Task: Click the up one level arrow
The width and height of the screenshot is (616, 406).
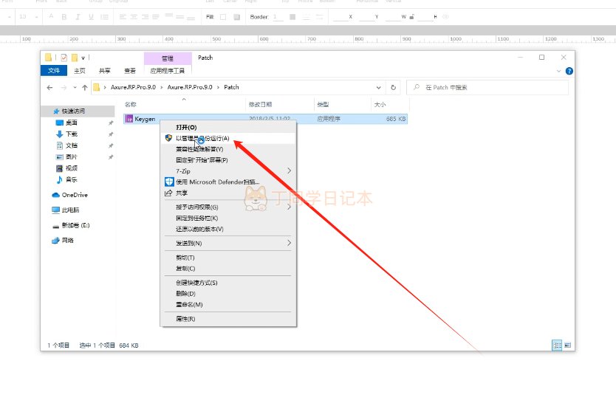Action: 85,87
